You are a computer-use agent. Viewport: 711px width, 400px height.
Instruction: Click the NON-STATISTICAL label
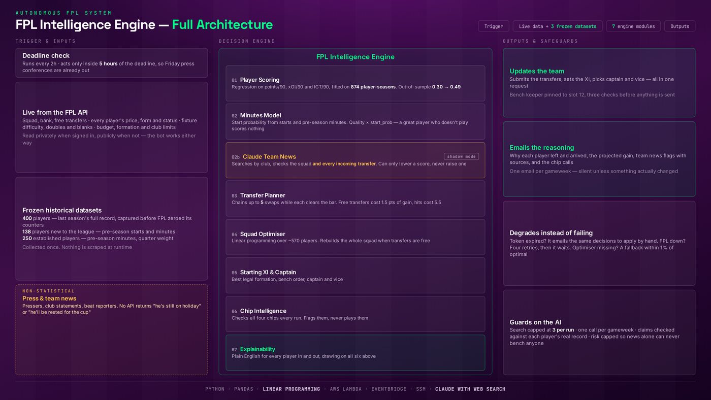48,291
